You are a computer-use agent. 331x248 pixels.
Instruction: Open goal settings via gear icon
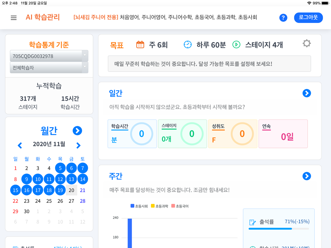(x=307, y=44)
